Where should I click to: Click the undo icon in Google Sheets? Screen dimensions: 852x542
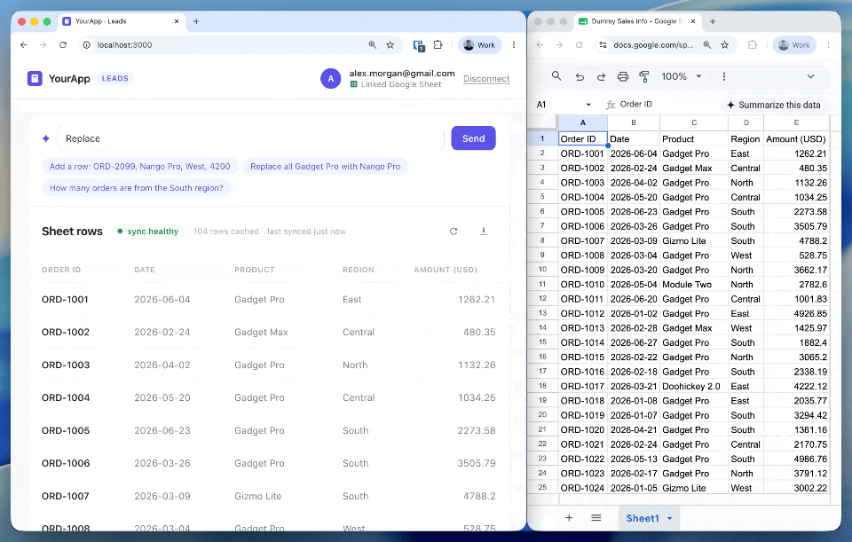[x=580, y=76]
